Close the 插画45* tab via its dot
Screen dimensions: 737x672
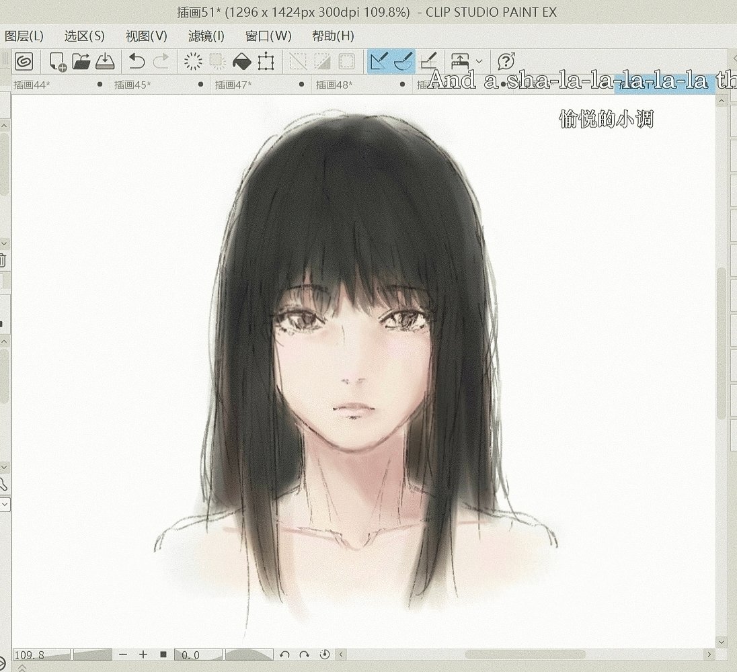click(x=200, y=85)
